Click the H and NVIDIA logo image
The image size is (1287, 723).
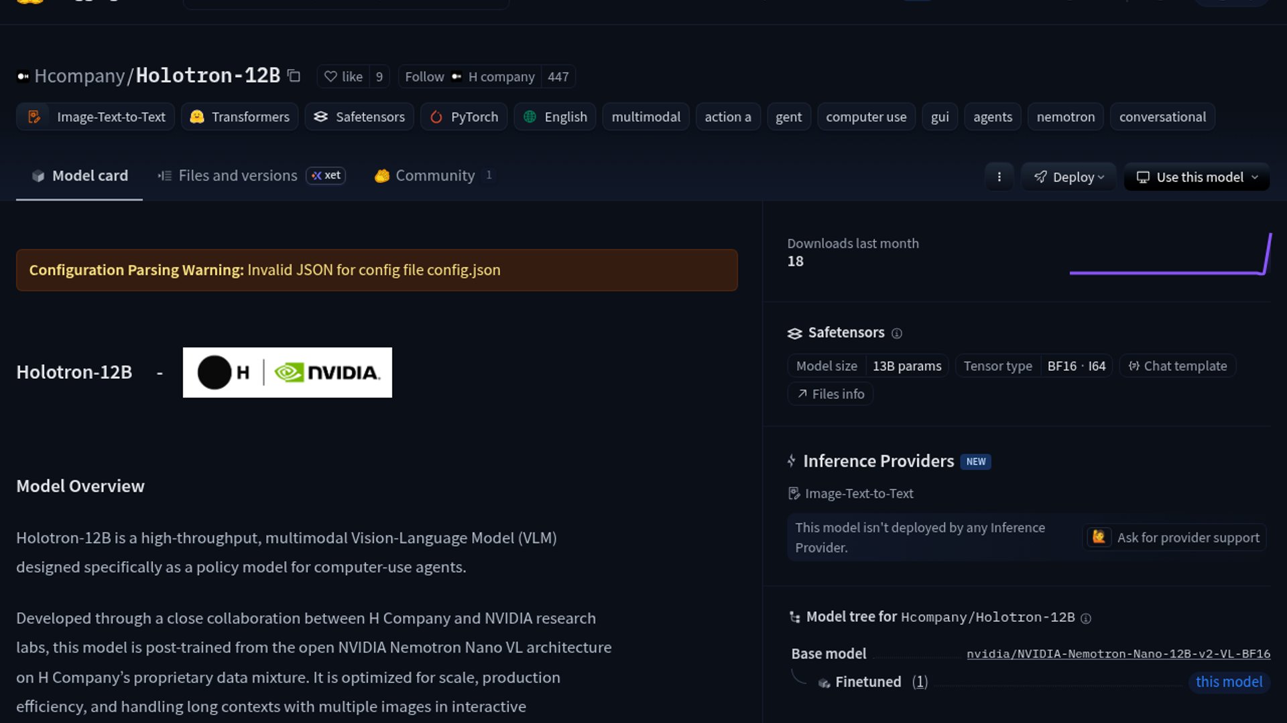[287, 372]
